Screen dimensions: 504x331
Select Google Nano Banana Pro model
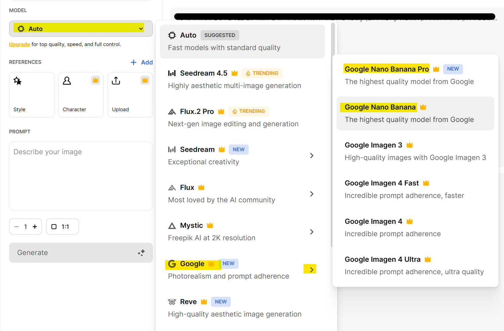click(x=387, y=69)
